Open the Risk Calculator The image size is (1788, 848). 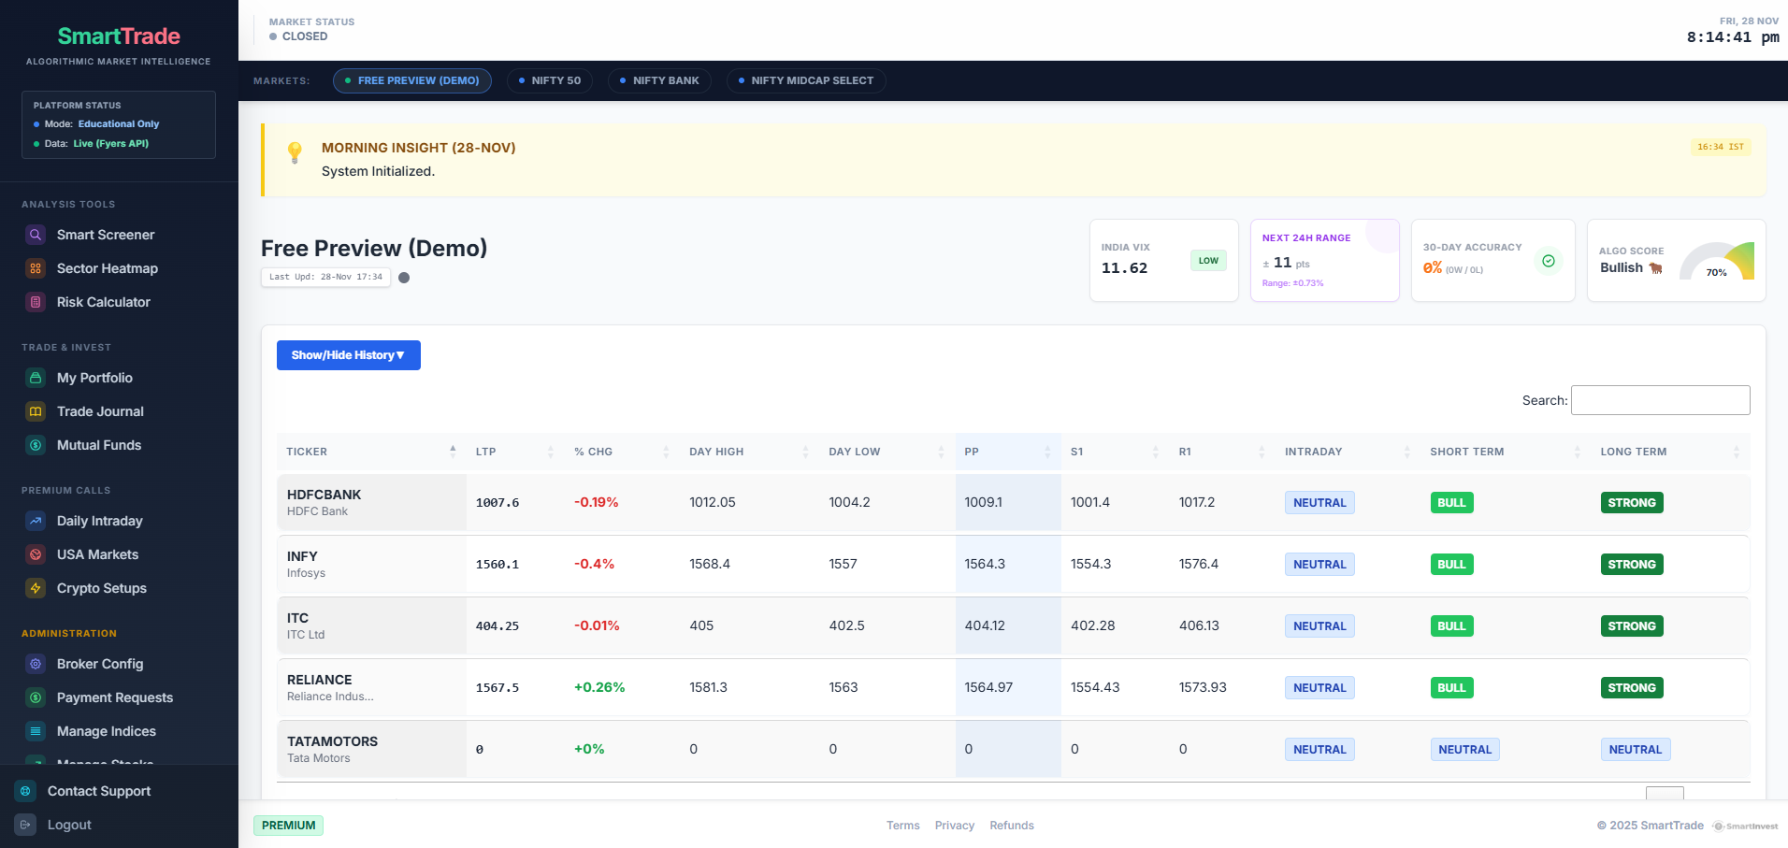pos(103,302)
